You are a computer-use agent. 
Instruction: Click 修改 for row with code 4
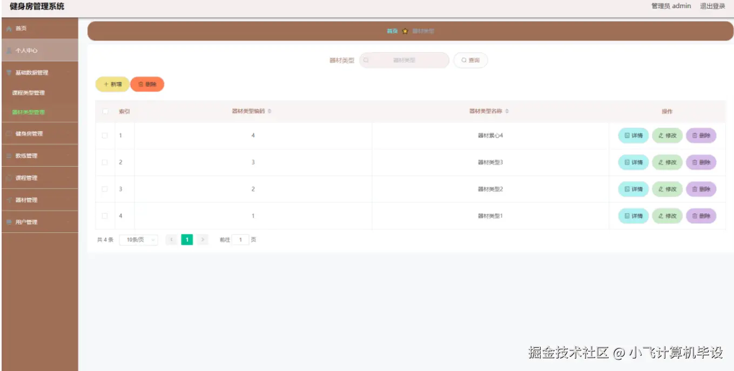click(x=667, y=135)
